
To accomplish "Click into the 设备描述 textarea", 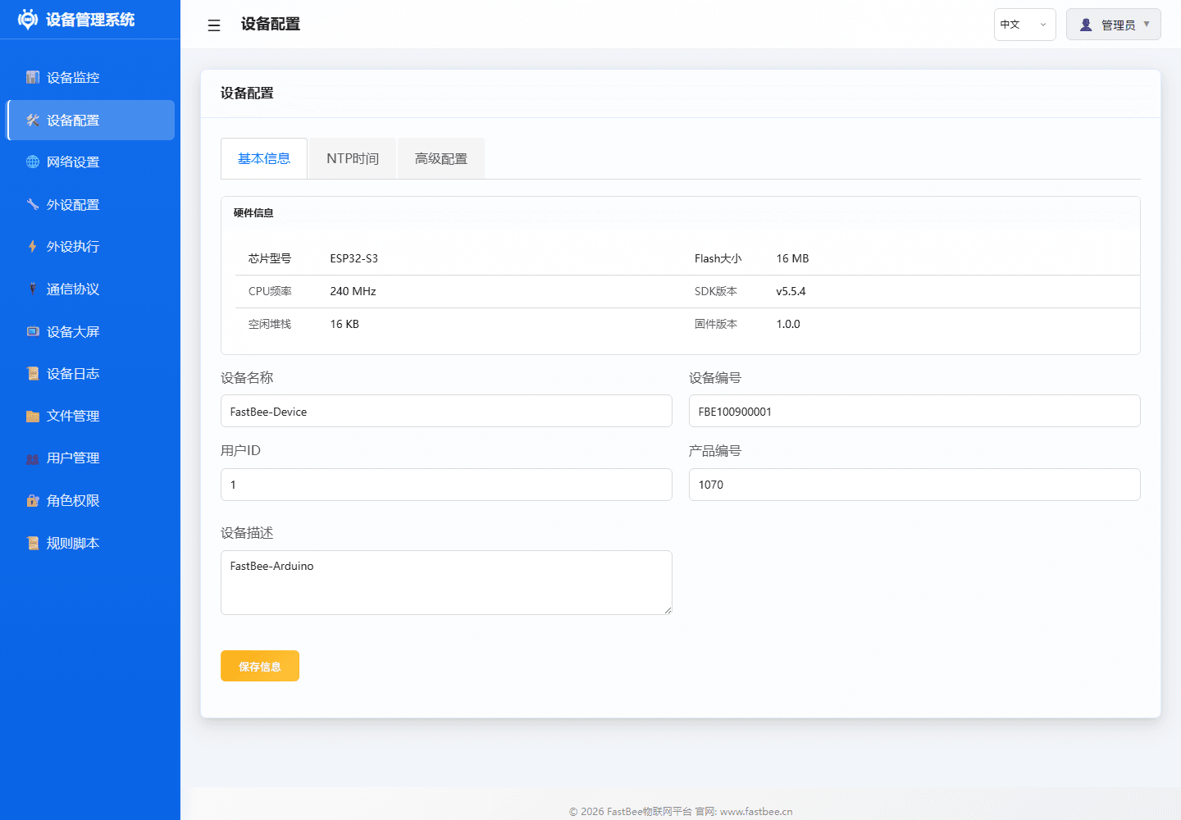I will pos(446,582).
